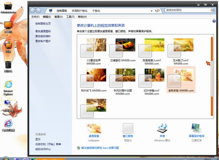Open the 工具(T) menu
This screenshot has width=219, height=160.
(70, 17)
